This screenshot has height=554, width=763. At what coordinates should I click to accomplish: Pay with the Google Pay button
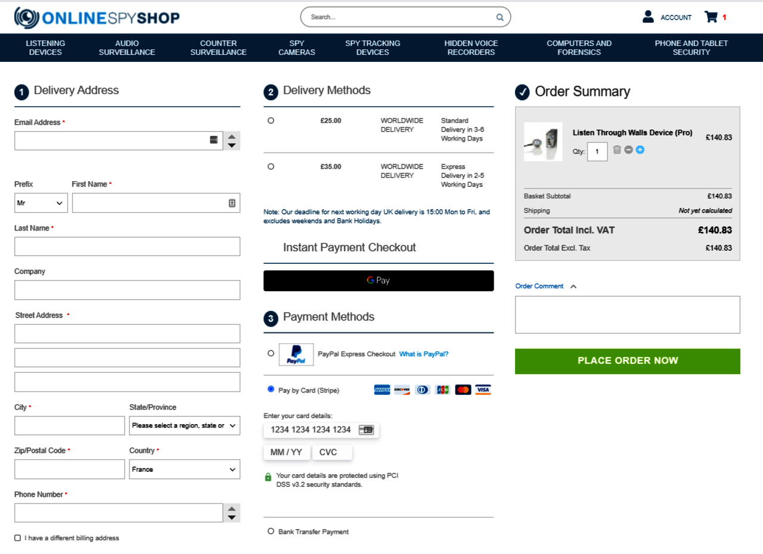coord(379,281)
